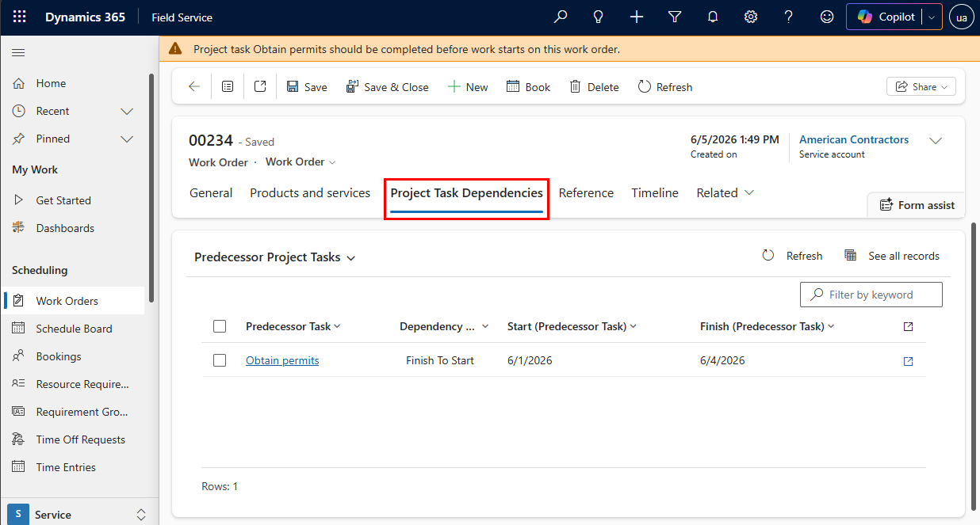The width and height of the screenshot is (980, 525).
Task: Open the help question mark
Action: pos(789,17)
